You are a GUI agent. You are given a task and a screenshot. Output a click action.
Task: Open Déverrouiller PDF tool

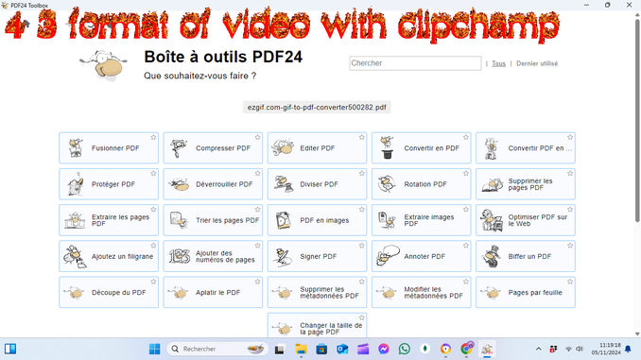(213, 184)
